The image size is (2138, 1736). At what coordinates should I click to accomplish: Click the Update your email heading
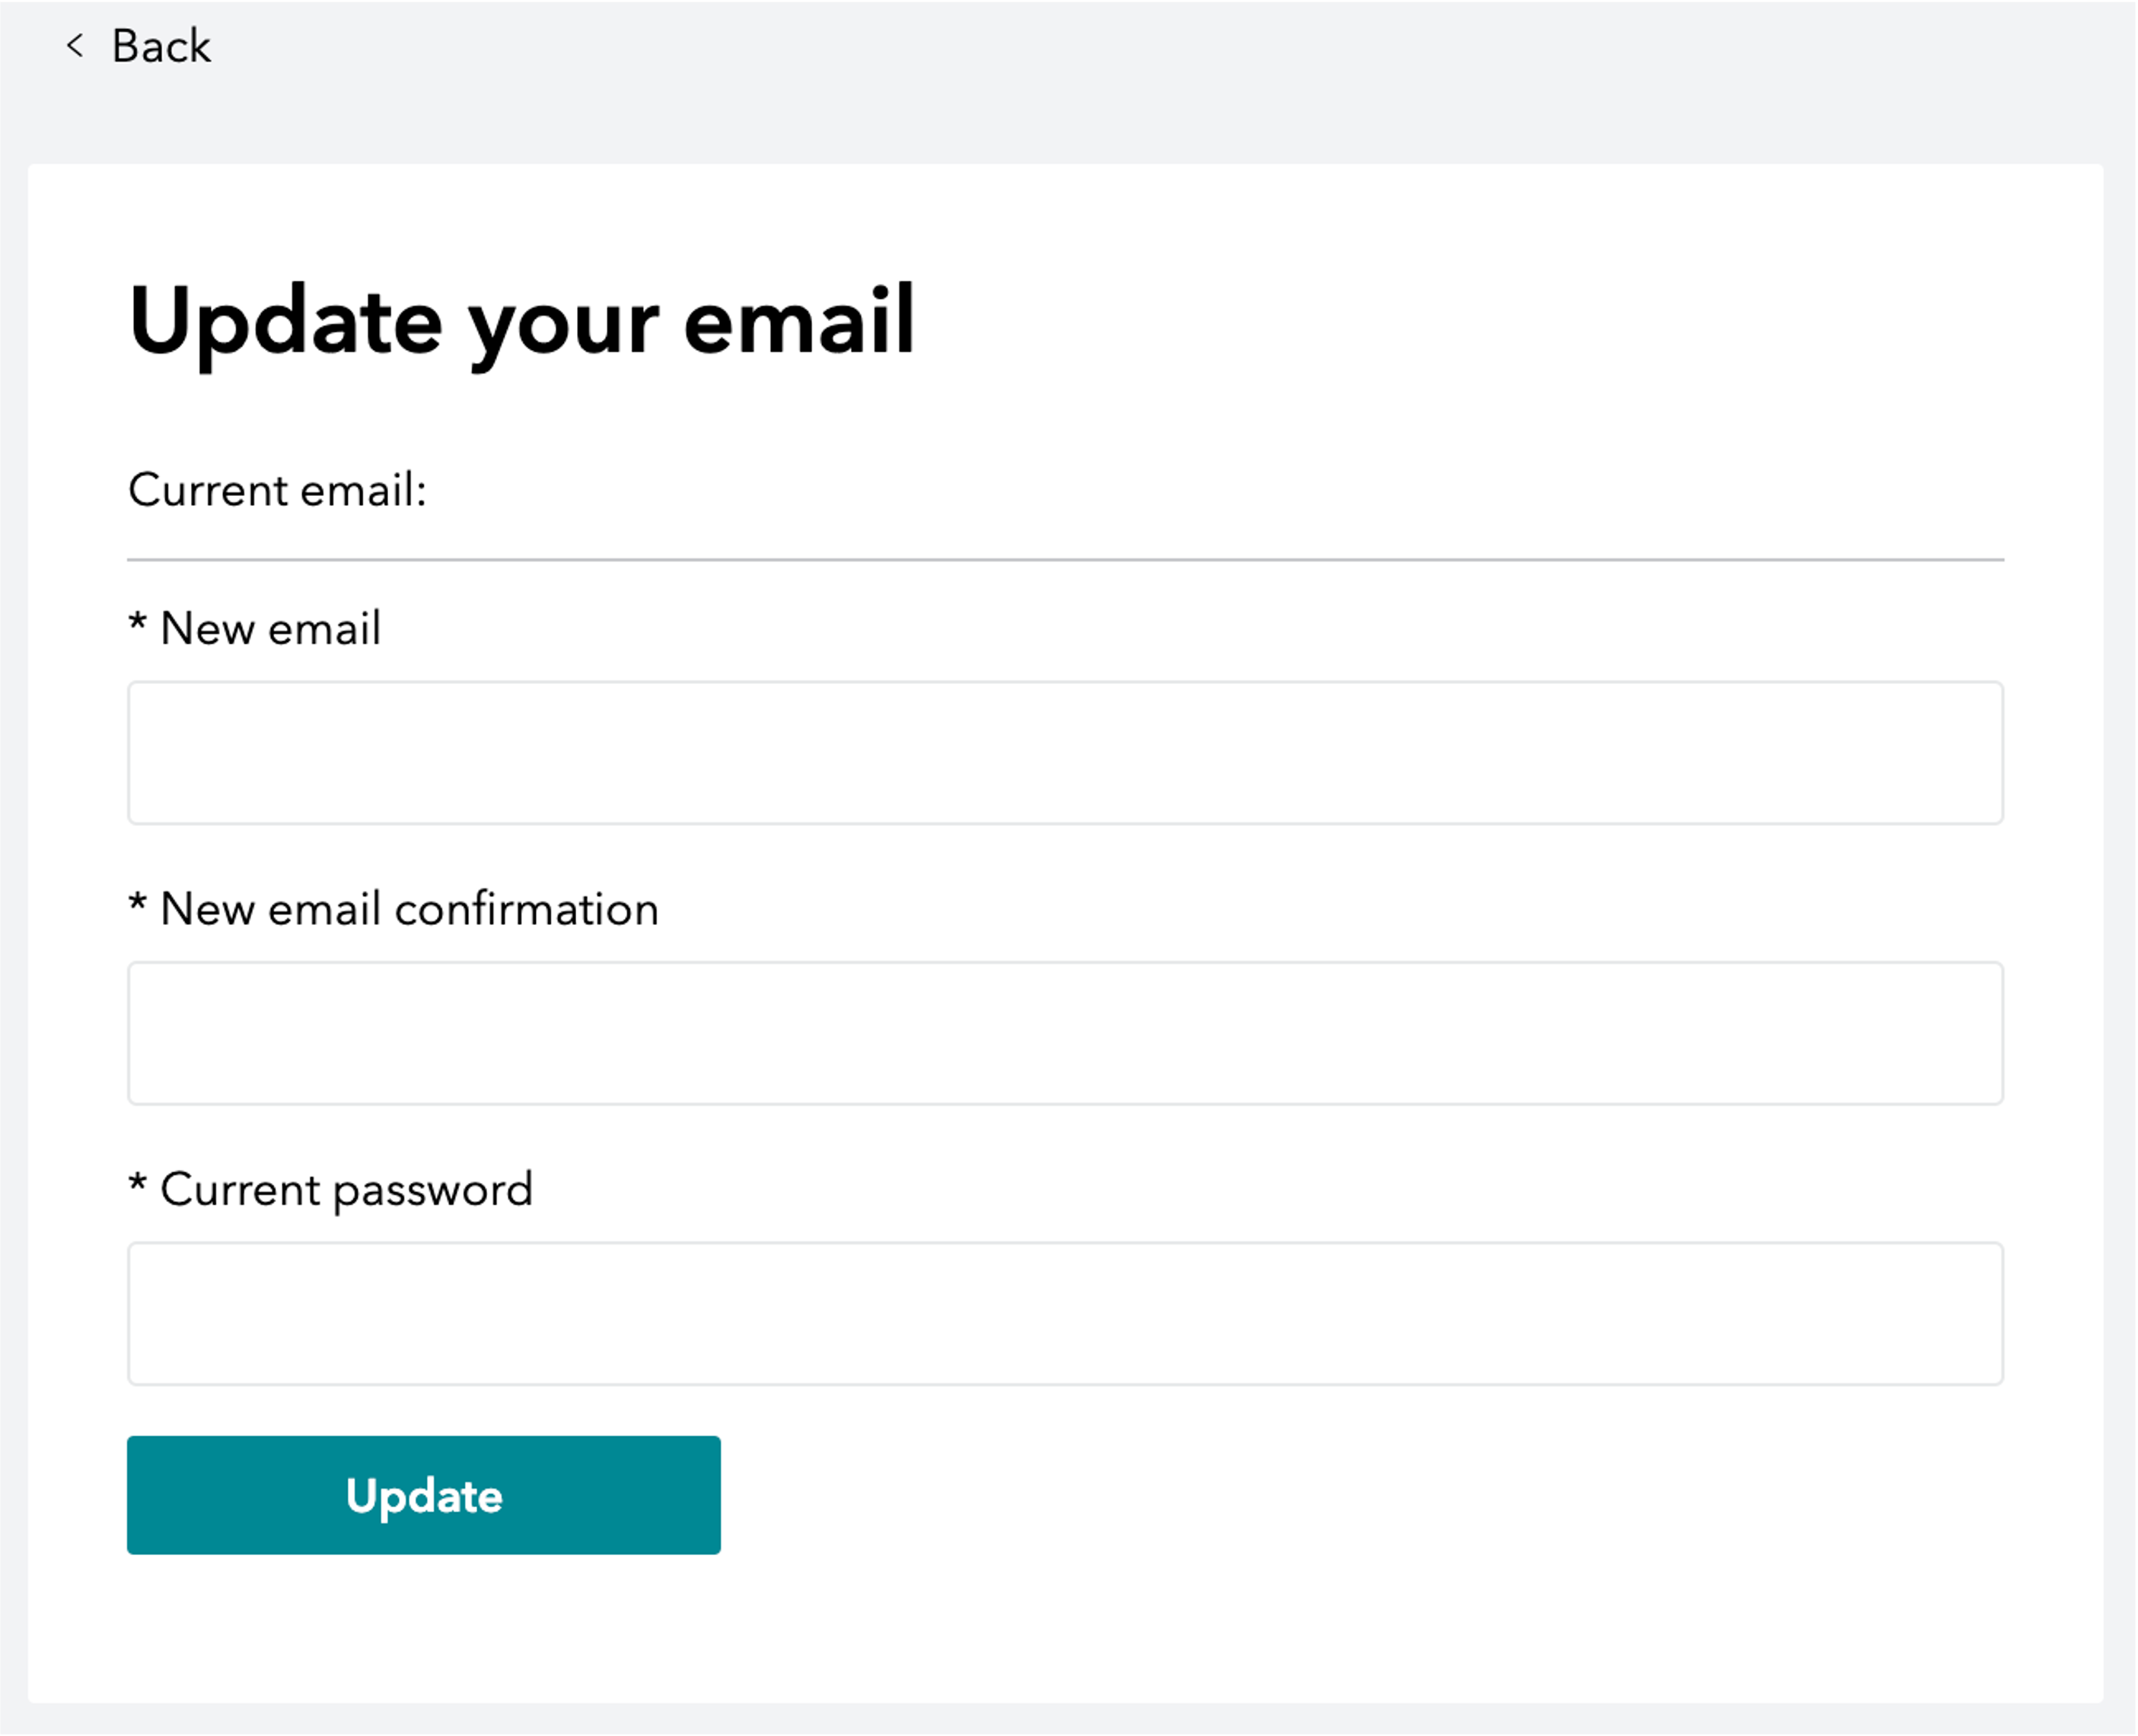coord(521,320)
